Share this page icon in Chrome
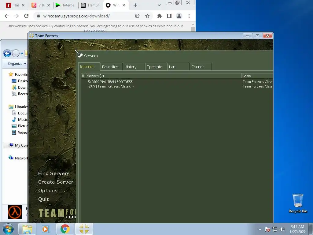Screen dimensions: 313x235 (137, 16)
